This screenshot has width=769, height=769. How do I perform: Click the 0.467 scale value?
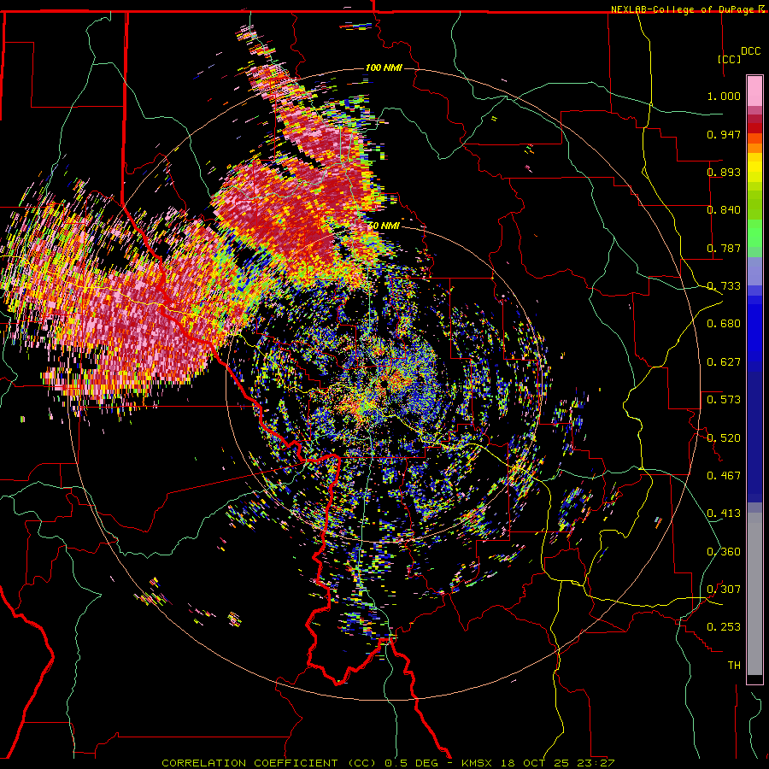(724, 476)
